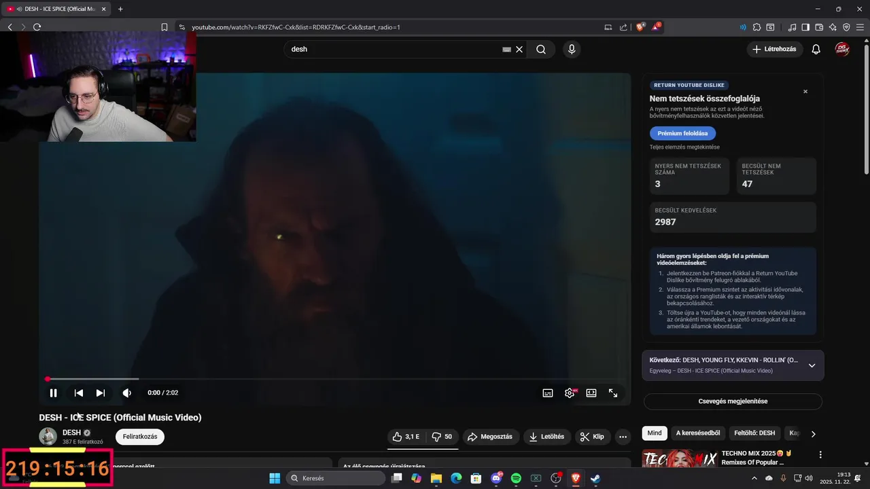This screenshot has width=870, height=489.
Task: Click Prémium feloldása button
Action: (682, 133)
